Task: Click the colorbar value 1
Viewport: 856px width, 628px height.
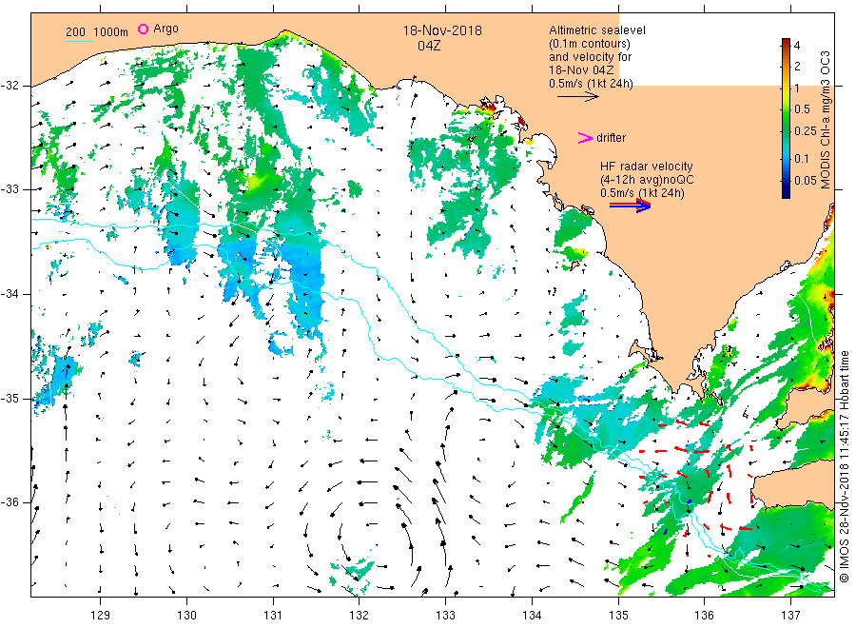Action: [797, 88]
